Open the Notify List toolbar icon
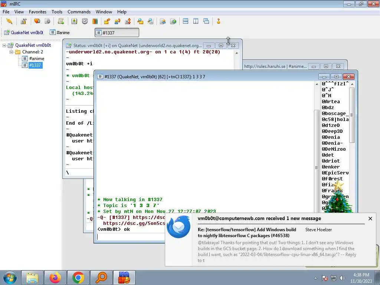Screen dimensions: 380x285 (163, 21)
